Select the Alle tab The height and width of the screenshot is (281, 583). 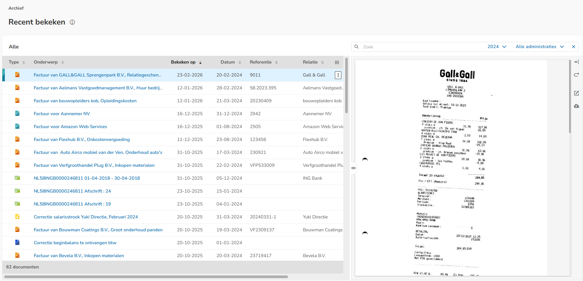coord(14,47)
